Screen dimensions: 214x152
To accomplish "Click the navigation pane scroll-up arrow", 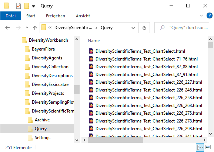I will tap(77, 39).
